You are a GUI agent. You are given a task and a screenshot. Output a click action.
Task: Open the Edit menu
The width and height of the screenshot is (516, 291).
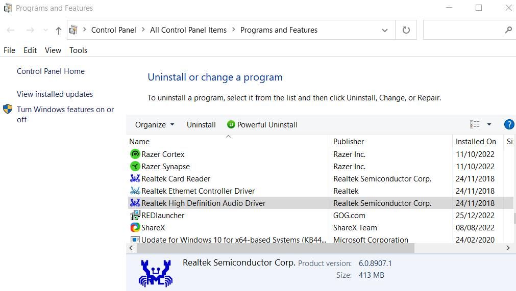pyautogui.click(x=30, y=50)
